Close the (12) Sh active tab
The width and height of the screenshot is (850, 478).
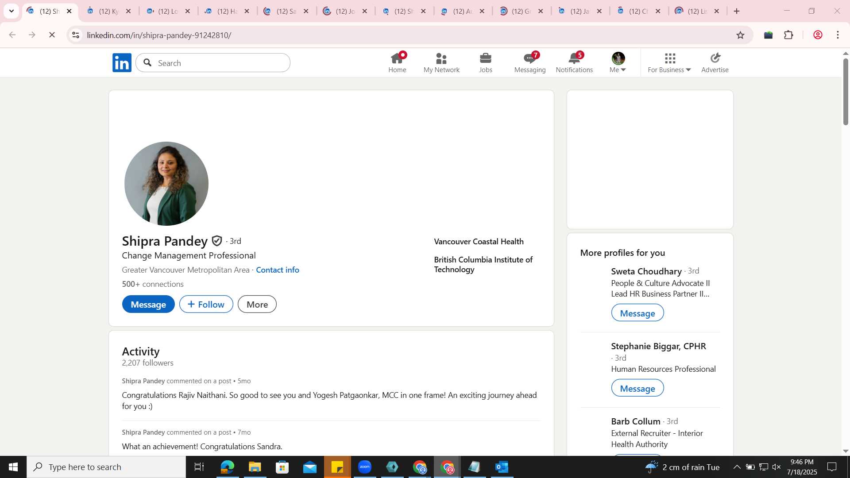click(69, 11)
